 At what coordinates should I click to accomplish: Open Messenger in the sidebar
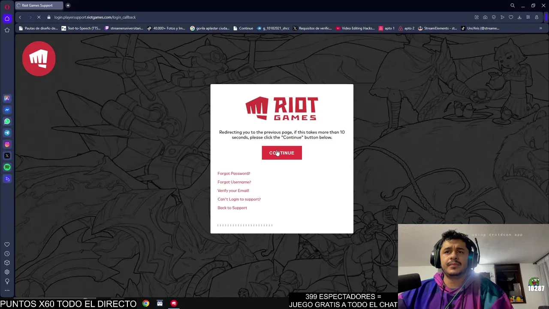tap(7, 110)
